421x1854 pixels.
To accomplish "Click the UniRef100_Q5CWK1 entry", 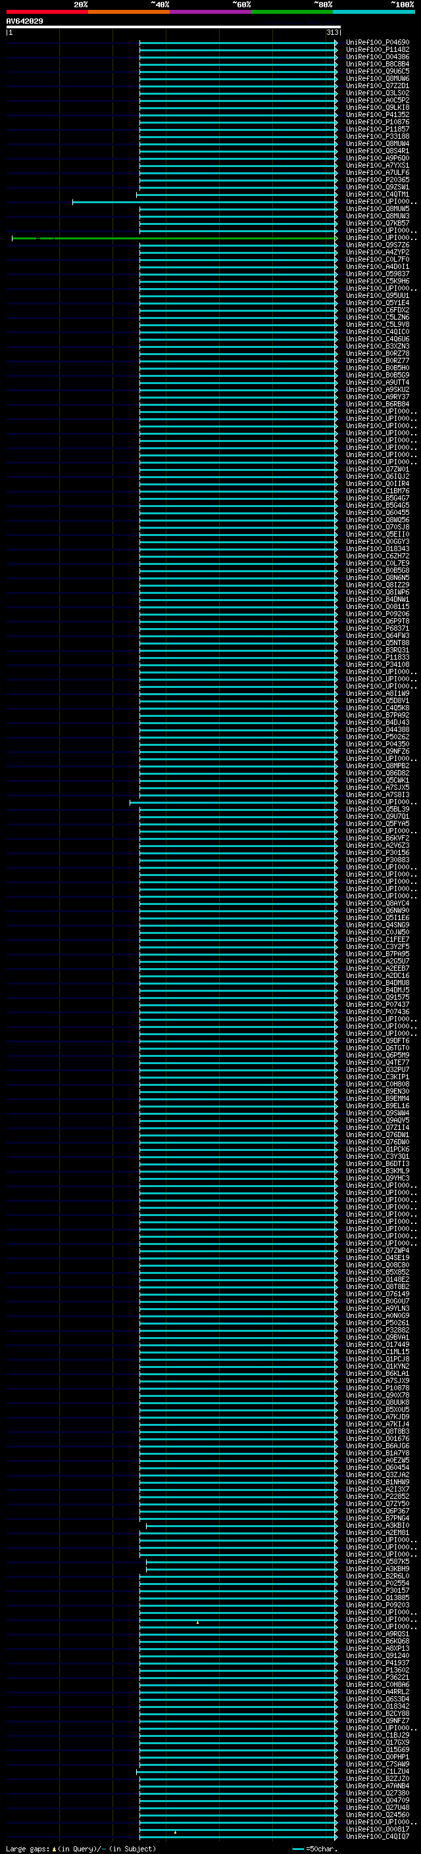I will pos(377,780).
